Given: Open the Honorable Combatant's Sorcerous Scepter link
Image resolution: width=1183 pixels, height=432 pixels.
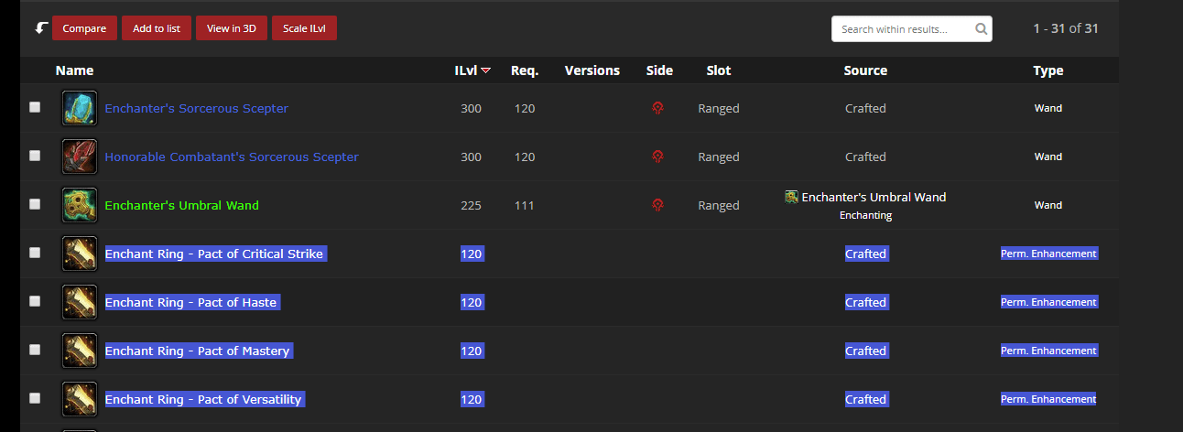Looking at the screenshot, I should pos(232,157).
